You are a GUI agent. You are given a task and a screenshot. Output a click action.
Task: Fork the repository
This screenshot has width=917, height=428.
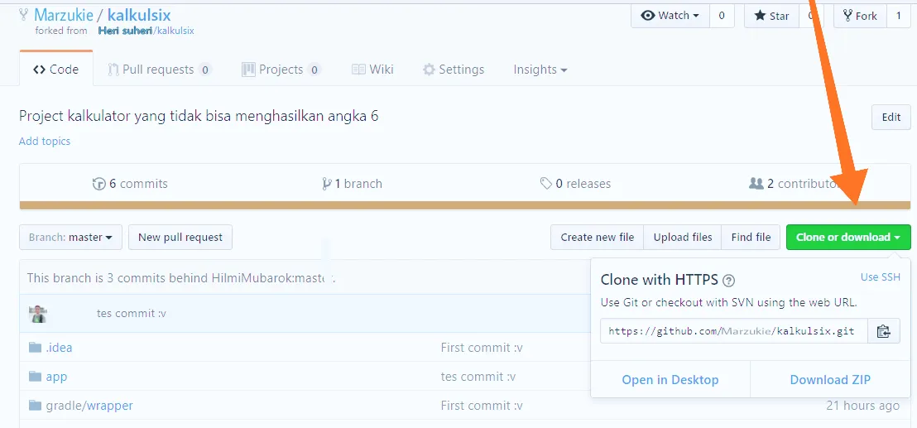click(860, 16)
